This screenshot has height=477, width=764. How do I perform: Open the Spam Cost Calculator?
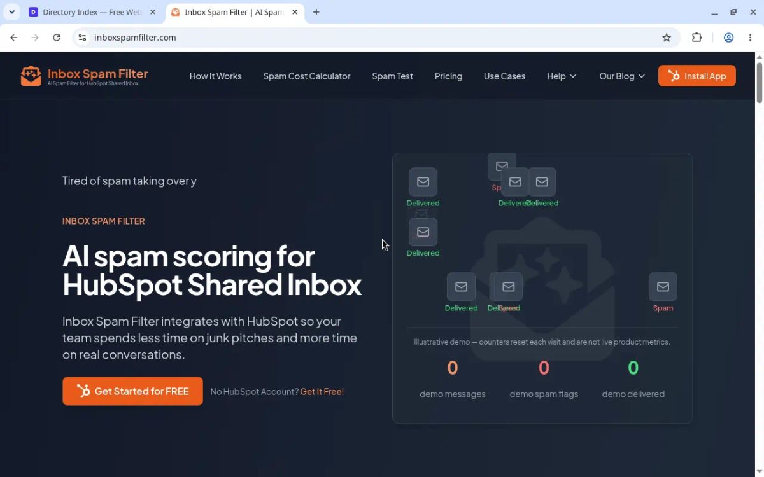tap(307, 76)
